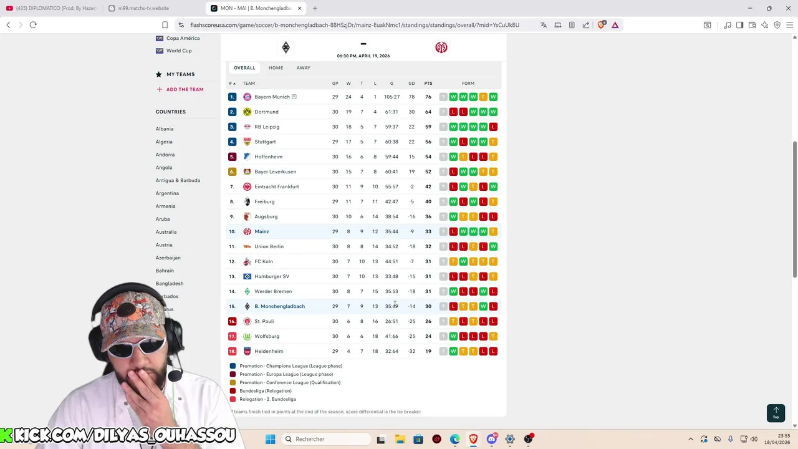798x449 pixels.
Task: Open the Brave Shields icon
Action: click(601, 25)
